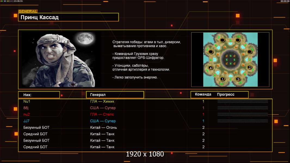Select player name JJ7
This screenshot has height=163, width=290.
pos(26,121)
